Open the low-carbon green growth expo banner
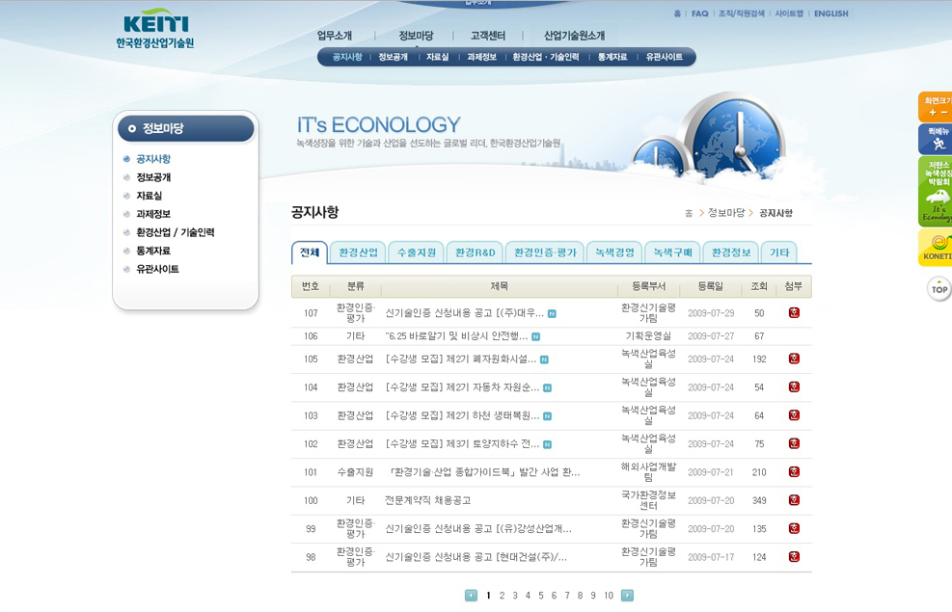Image resolution: width=952 pixels, height=612 pixels. (x=936, y=191)
